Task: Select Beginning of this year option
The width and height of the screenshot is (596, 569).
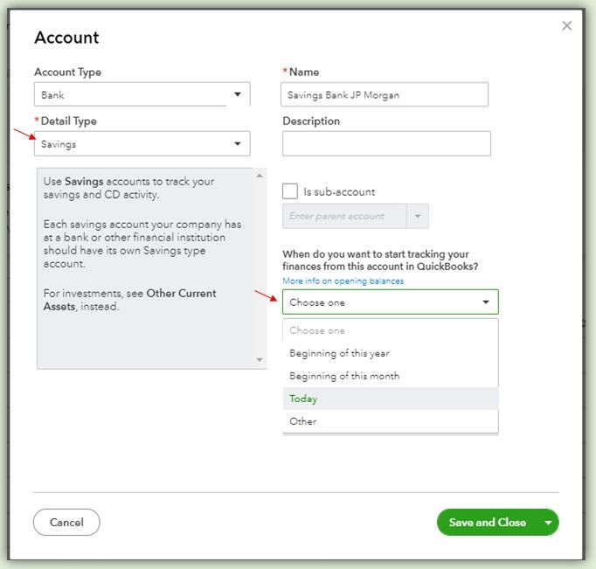Action: [x=339, y=353]
